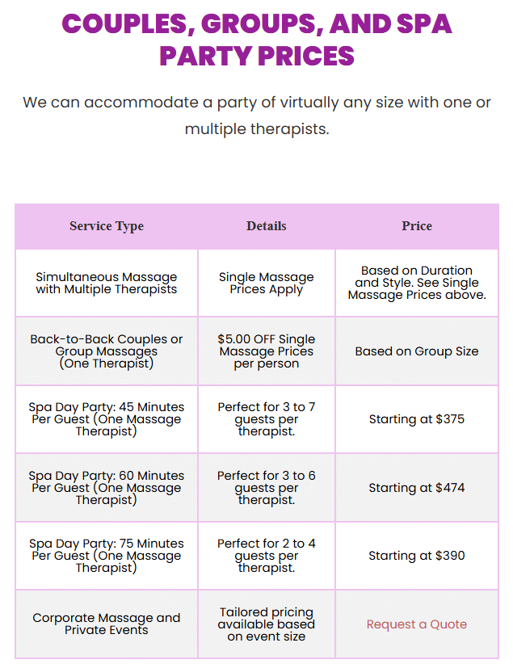Select the Service Type column header
Viewport: 513px width, 668px height.
107,226
